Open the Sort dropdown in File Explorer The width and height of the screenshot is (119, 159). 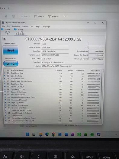(25, 16)
